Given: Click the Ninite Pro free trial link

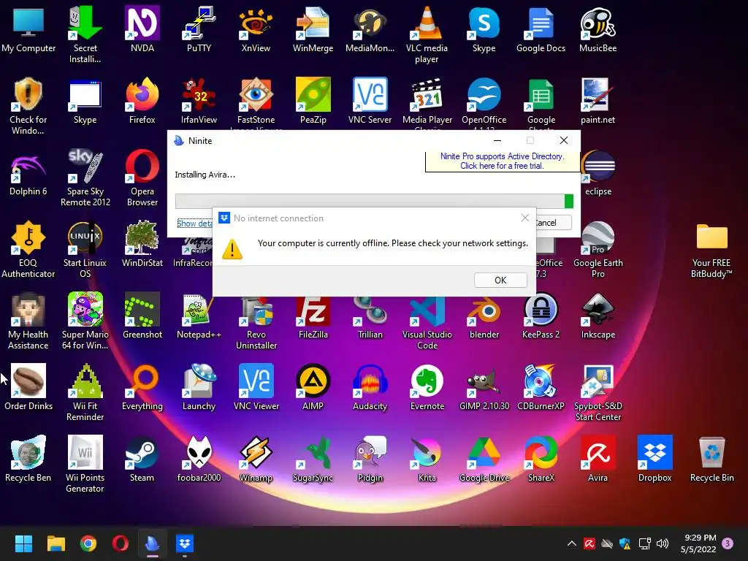Looking at the screenshot, I should coord(502,161).
